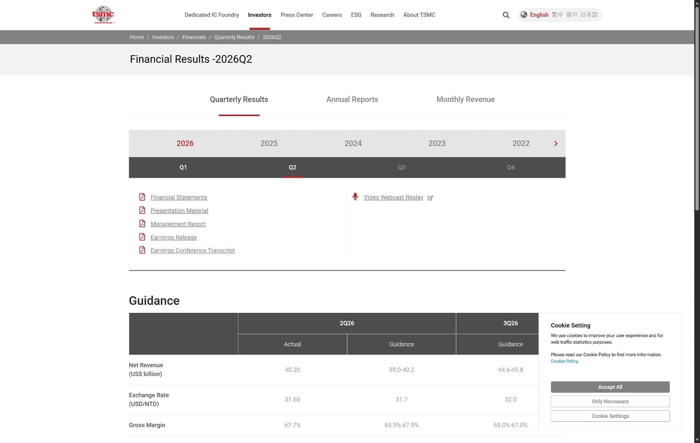Click the 3Q26 exchange rate 32.0
This screenshot has height=443, width=700.
coord(510,400)
